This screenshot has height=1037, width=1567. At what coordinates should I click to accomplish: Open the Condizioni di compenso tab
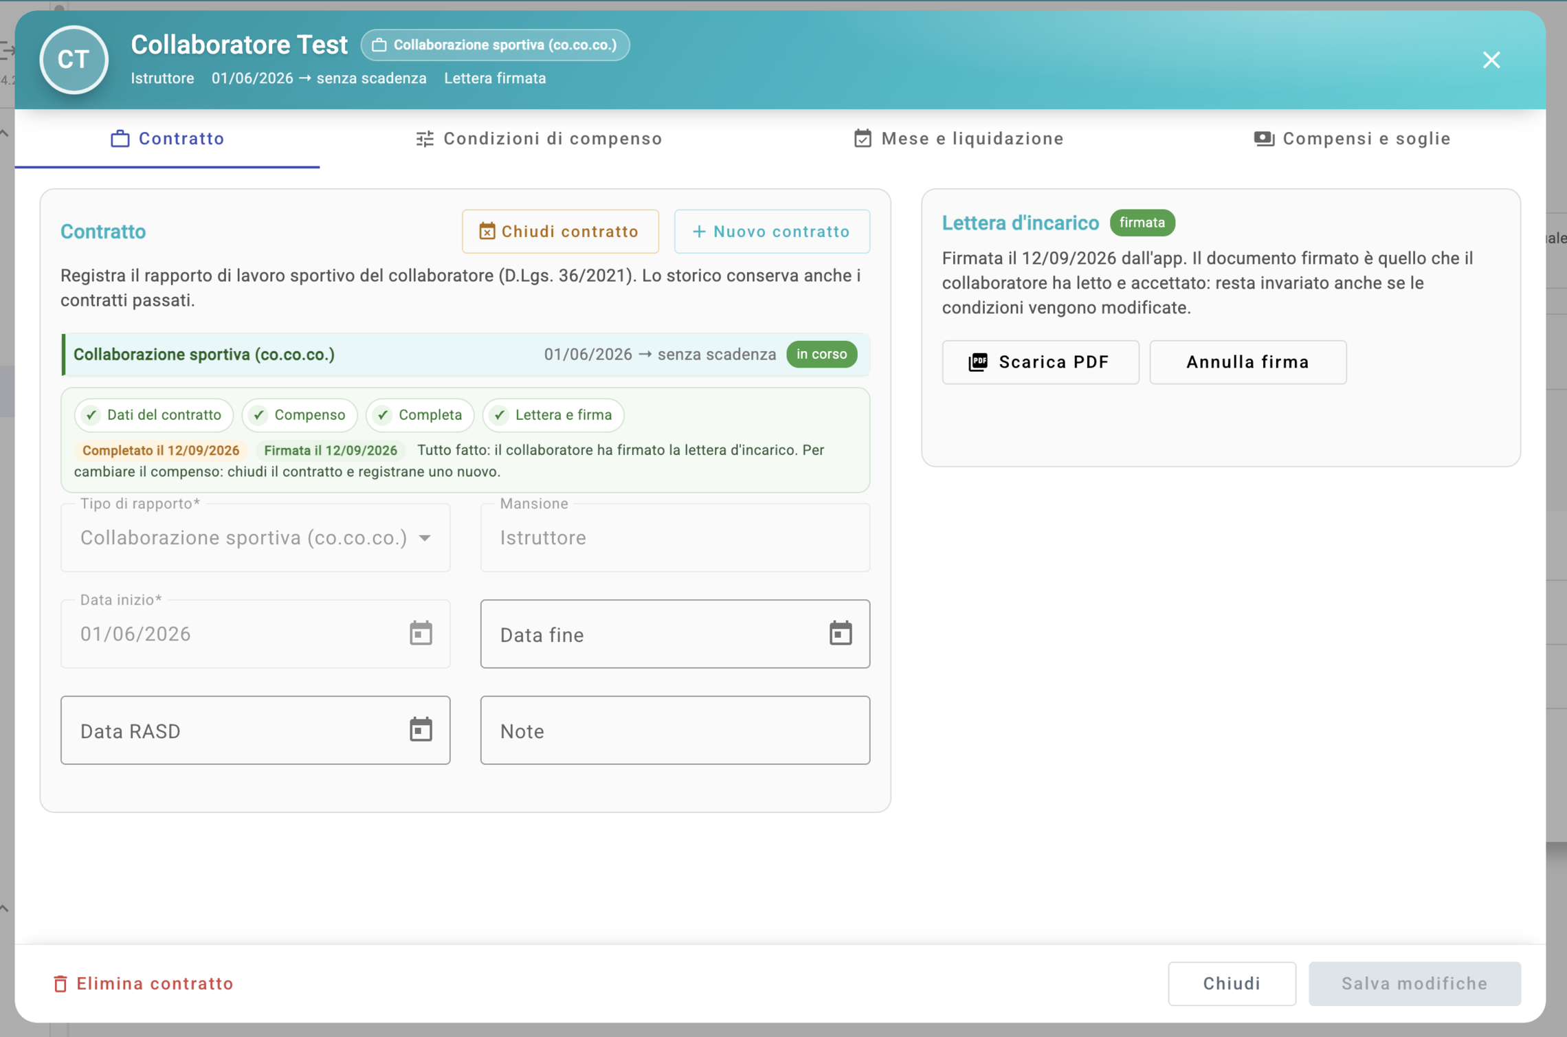click(x=540, y=138)
